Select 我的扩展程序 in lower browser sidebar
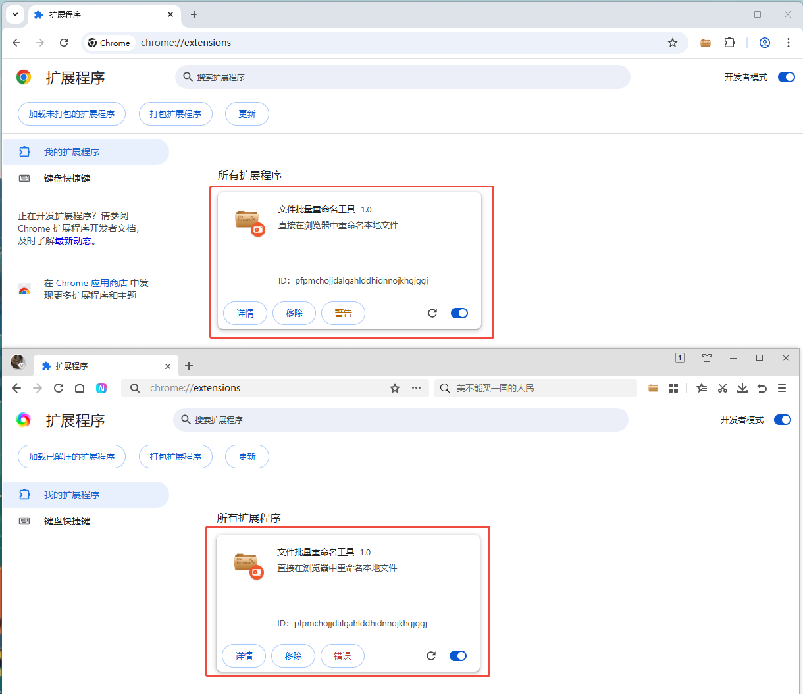 coord(86,495)
